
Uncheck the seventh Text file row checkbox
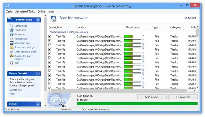coord(50,62)
